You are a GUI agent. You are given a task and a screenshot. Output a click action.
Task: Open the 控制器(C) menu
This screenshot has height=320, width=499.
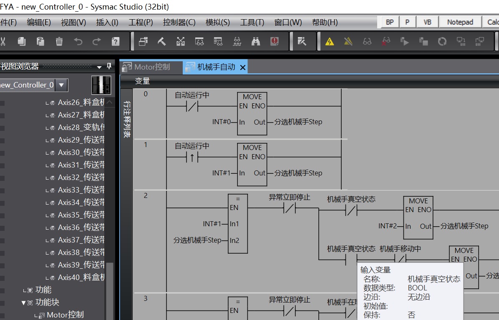[x=179, y=22]
